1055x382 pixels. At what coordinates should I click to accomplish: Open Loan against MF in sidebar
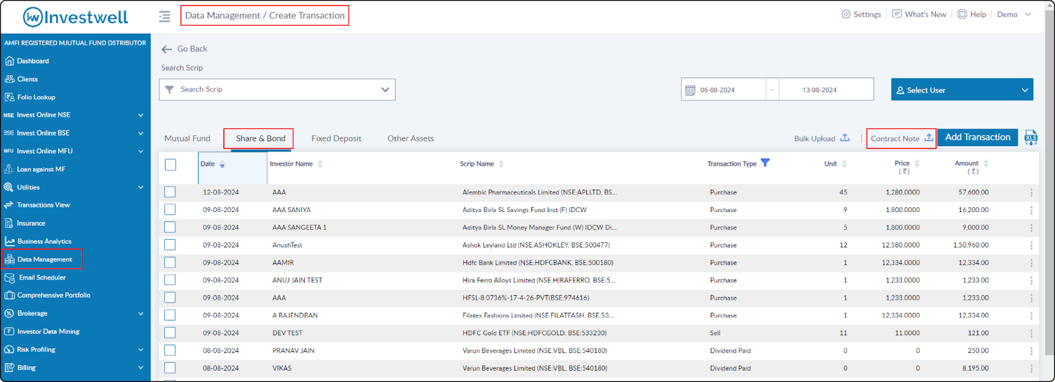click(x=41, y=169)
